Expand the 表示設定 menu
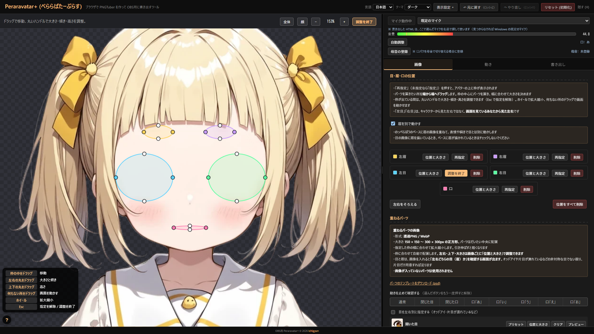The width and height of the screenshot is (594, 334). click(x=445, y=7)
